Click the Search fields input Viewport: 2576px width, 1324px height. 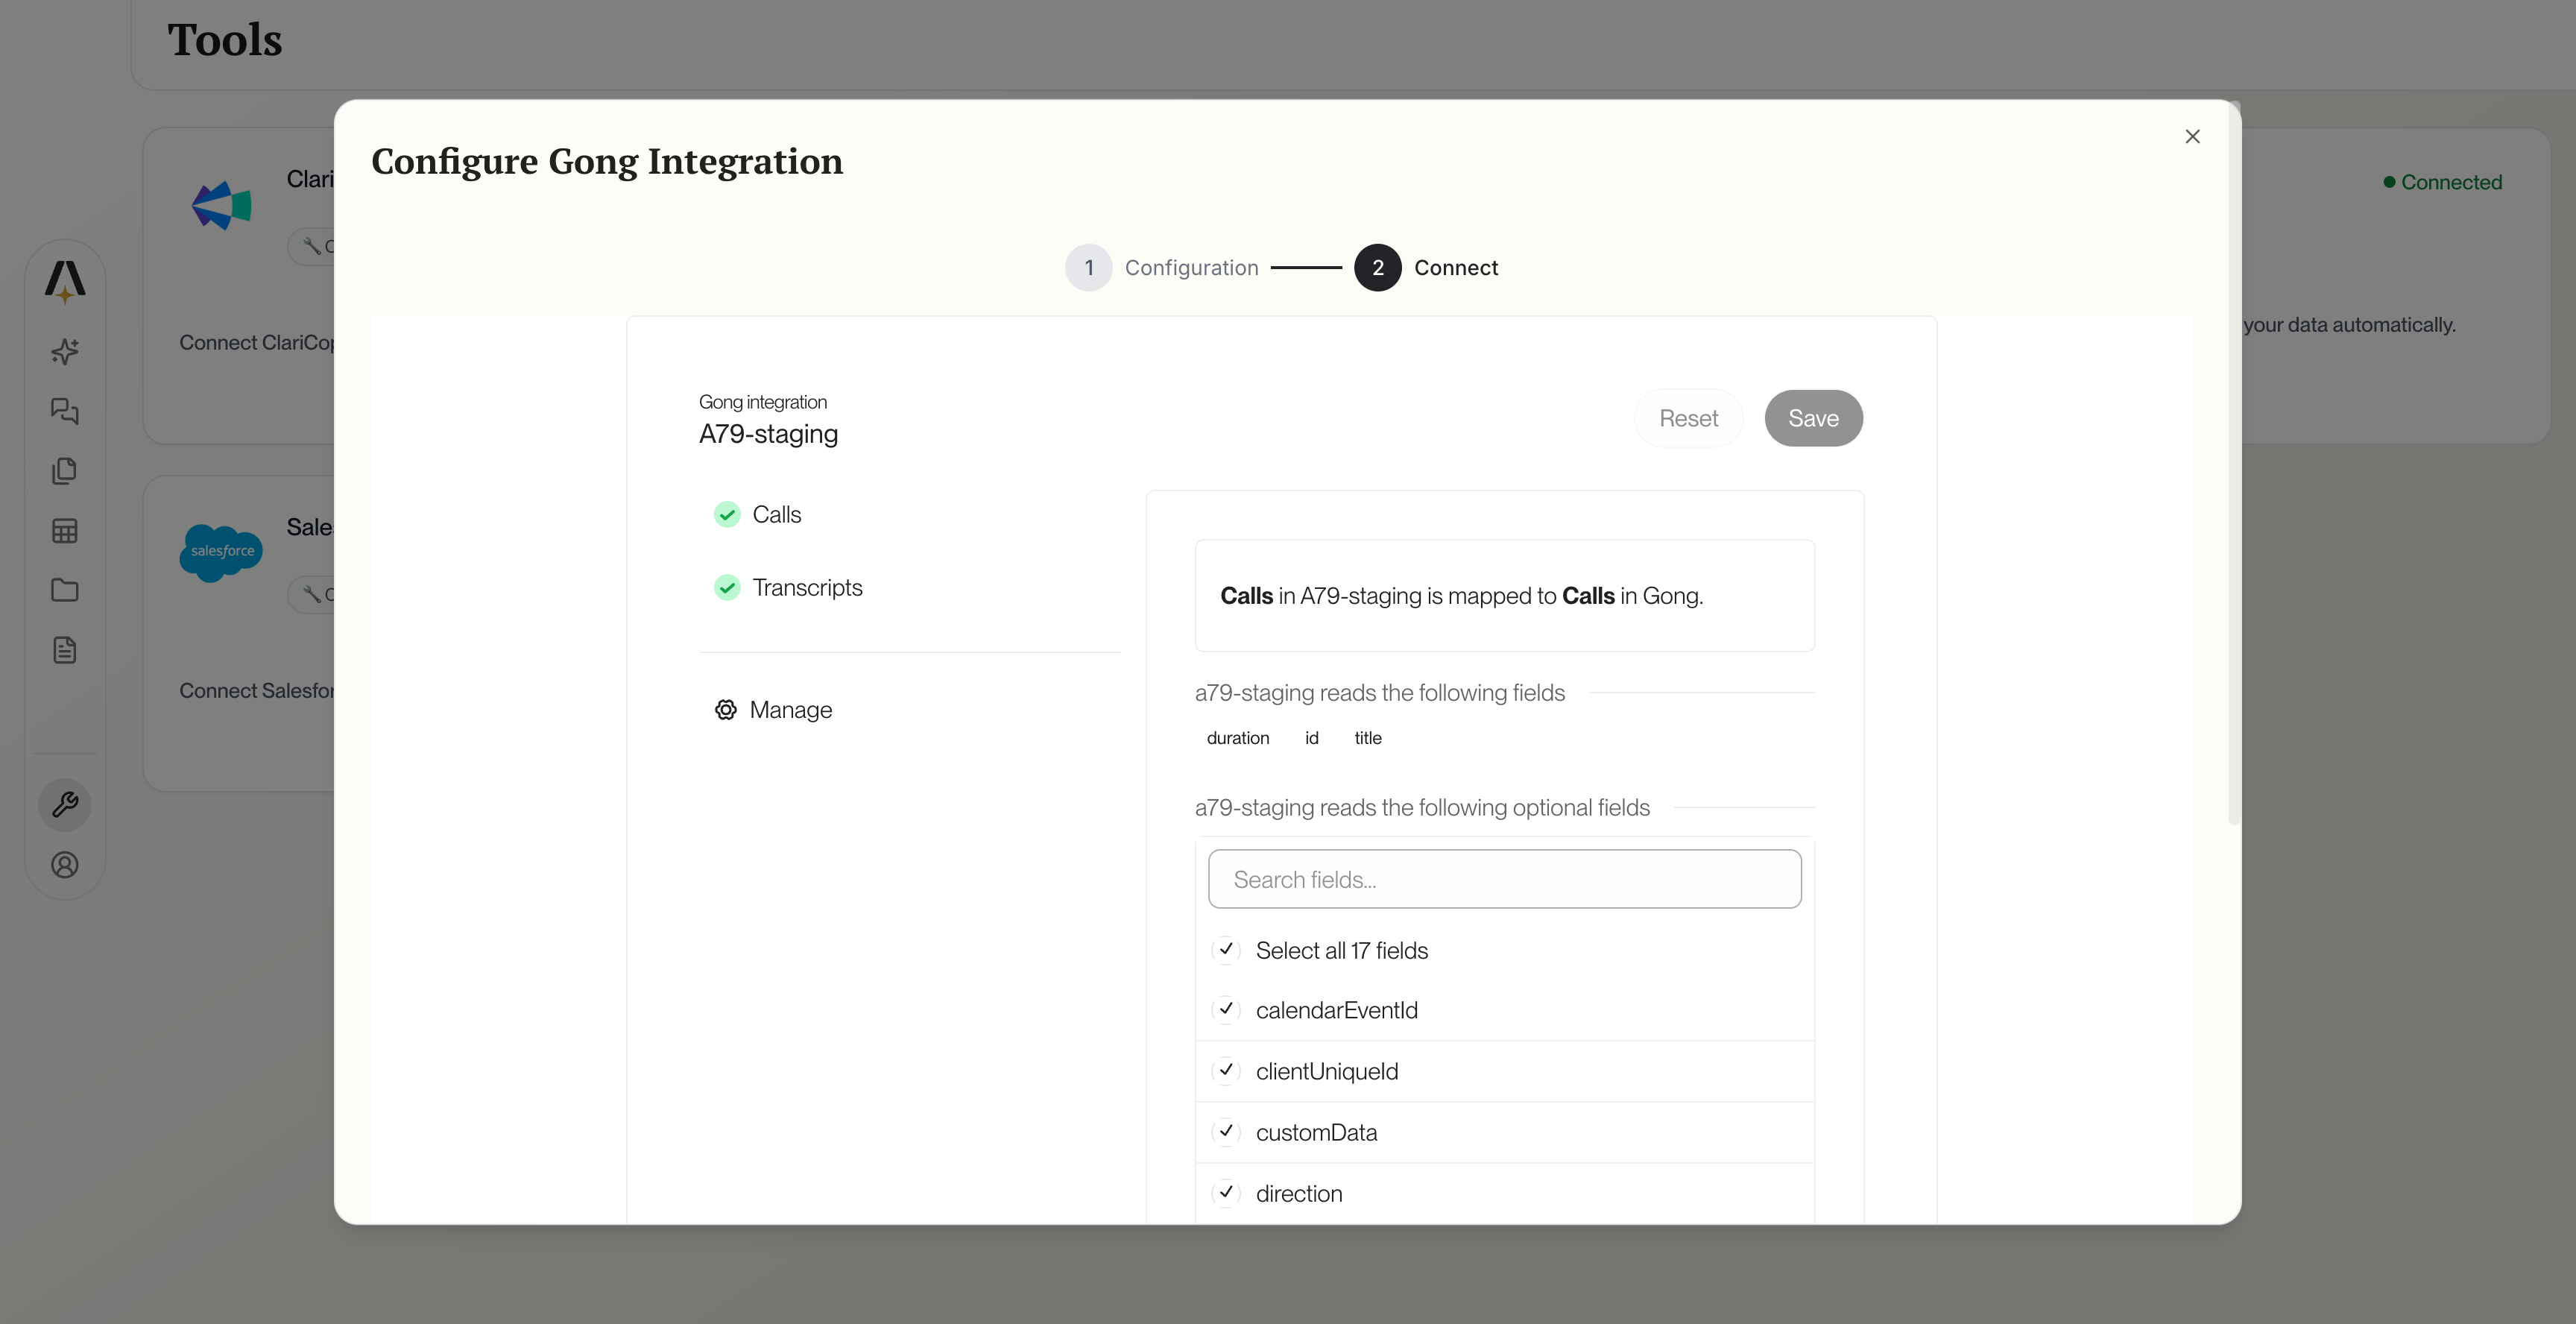(x=1504, y=879)
